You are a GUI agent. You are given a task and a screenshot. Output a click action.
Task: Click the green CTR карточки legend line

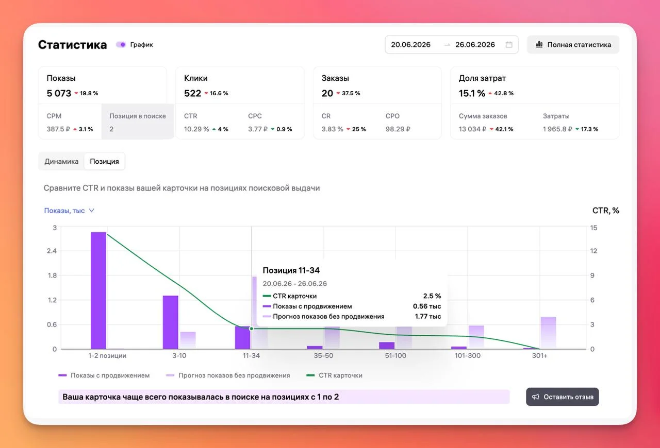pyautogui.click(x=310, y=375)
